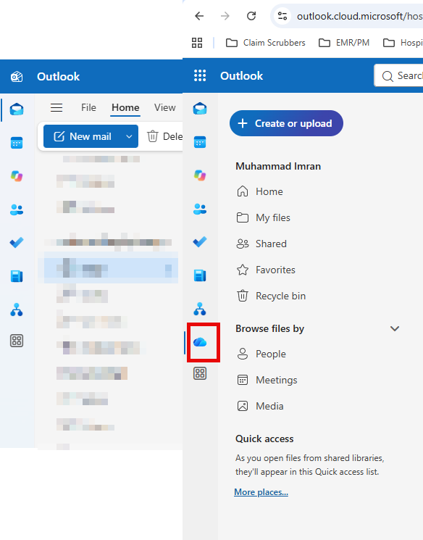Open OneDrive cloud icon in browser sidebar
The height and width of the screenshot is (540, 423).
(x=200, y=342)
